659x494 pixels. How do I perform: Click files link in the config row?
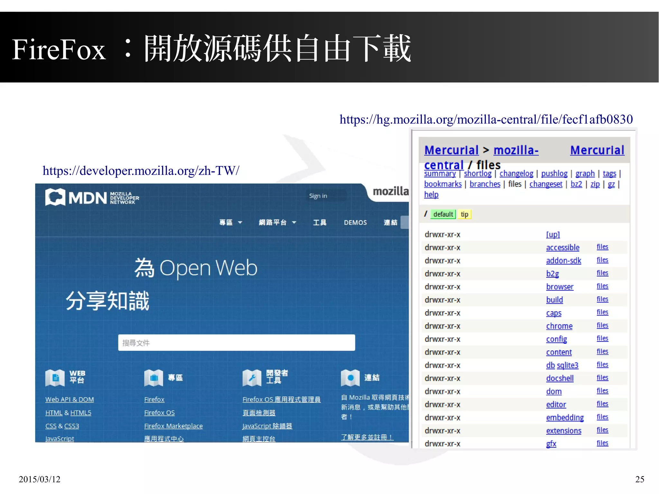pos(602,338)
